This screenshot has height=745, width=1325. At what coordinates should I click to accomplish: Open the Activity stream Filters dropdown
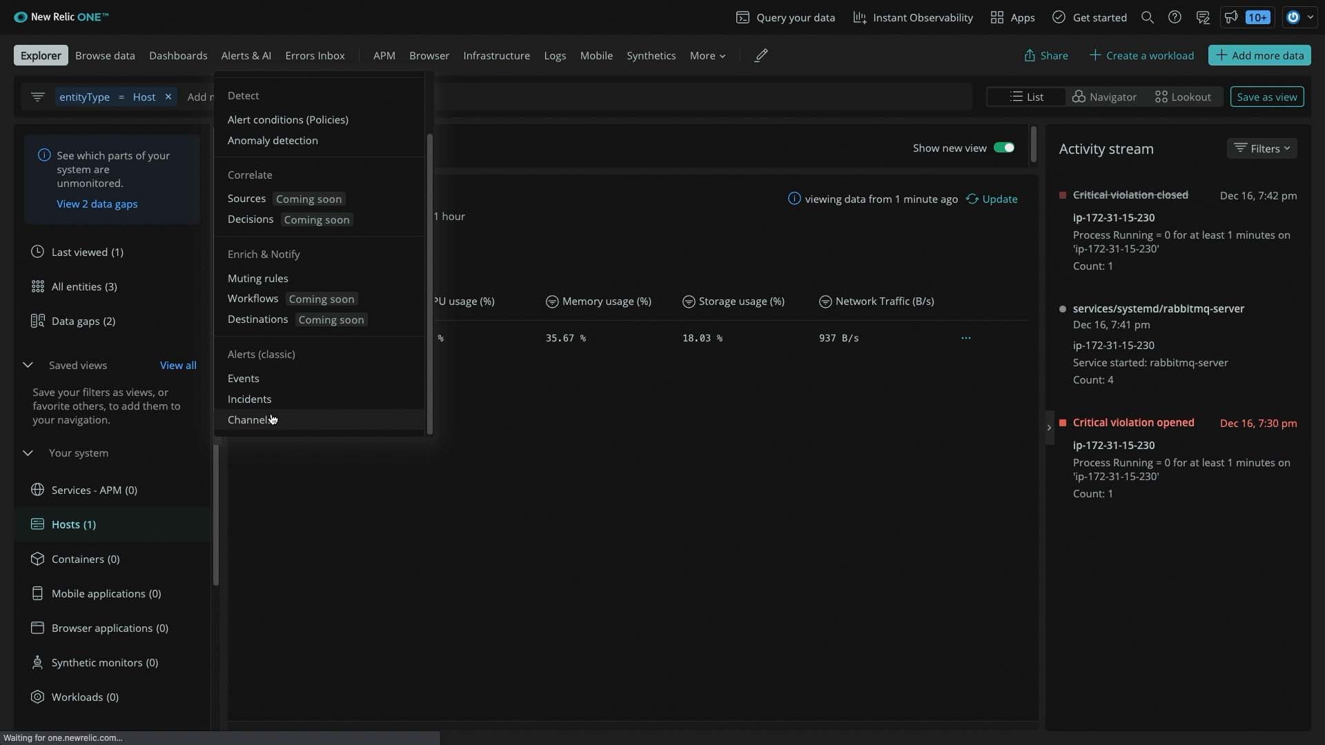click(1262, 148)
